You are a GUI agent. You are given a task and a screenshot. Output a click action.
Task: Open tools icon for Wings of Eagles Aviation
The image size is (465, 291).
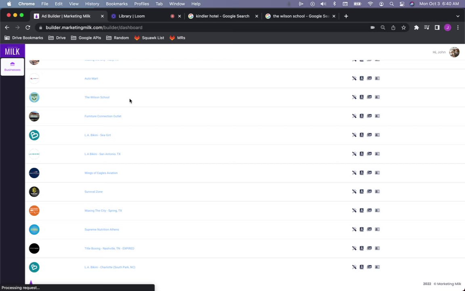click(x=354, y=173)
